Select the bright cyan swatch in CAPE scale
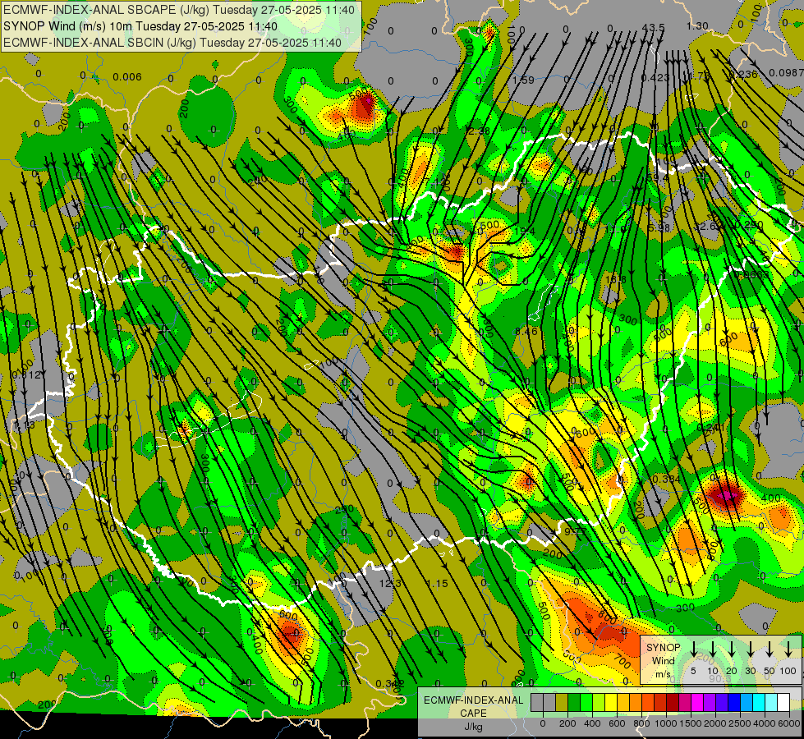The image size is (804, 739). [x=760, y=702]
